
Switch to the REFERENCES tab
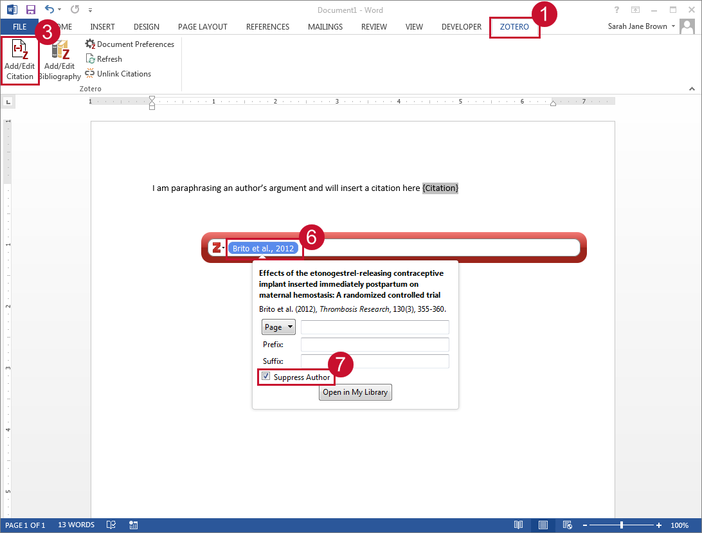[x=267, y=27]
